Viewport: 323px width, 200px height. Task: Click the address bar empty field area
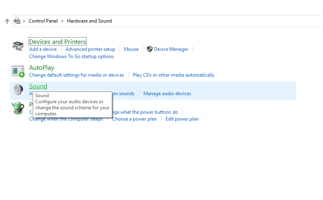pyautogui.click(x=216, y=21)
